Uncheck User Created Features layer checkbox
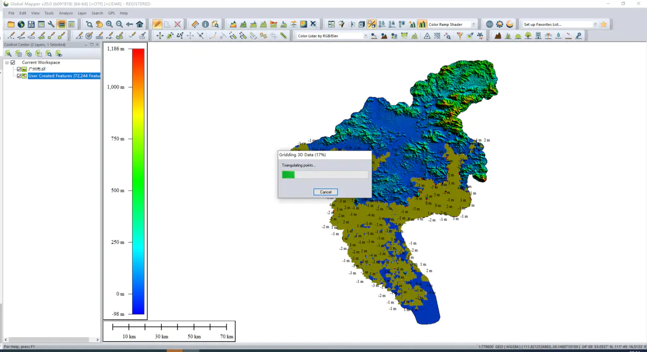The width and height of the screenshot is (647, 352). coord(19,76)
